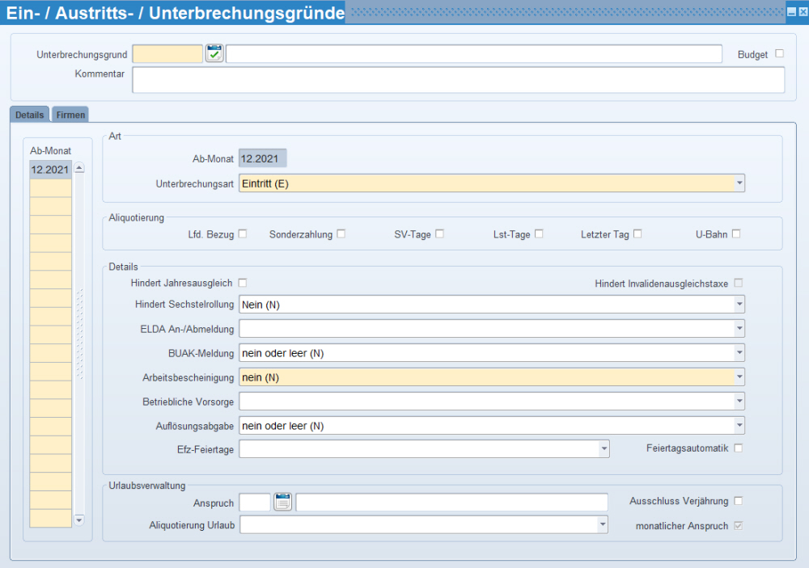
Task: Enable Lst-Tage aliquotierung
Action: pyautogui.click(x=539, y=234)
